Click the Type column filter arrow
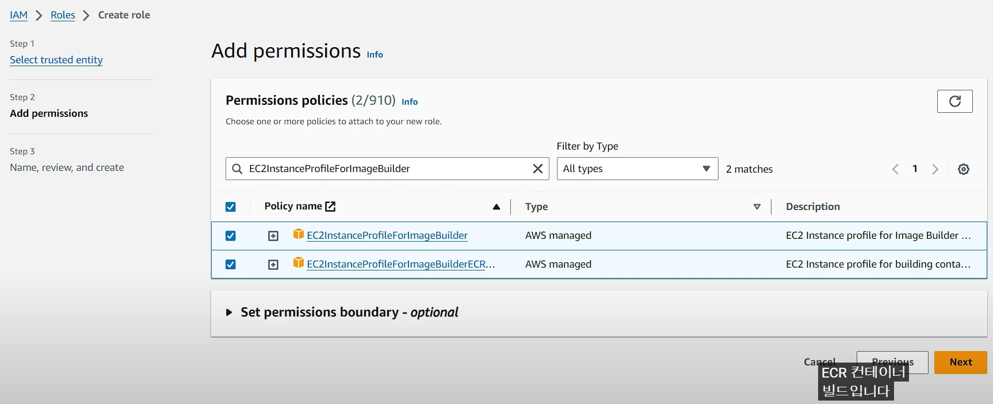This screenshot has width=993, height=404. point(757,207)
